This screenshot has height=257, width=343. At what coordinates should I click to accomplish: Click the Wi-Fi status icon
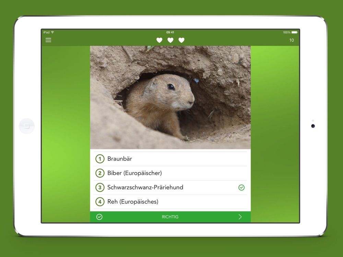[52, 32]
